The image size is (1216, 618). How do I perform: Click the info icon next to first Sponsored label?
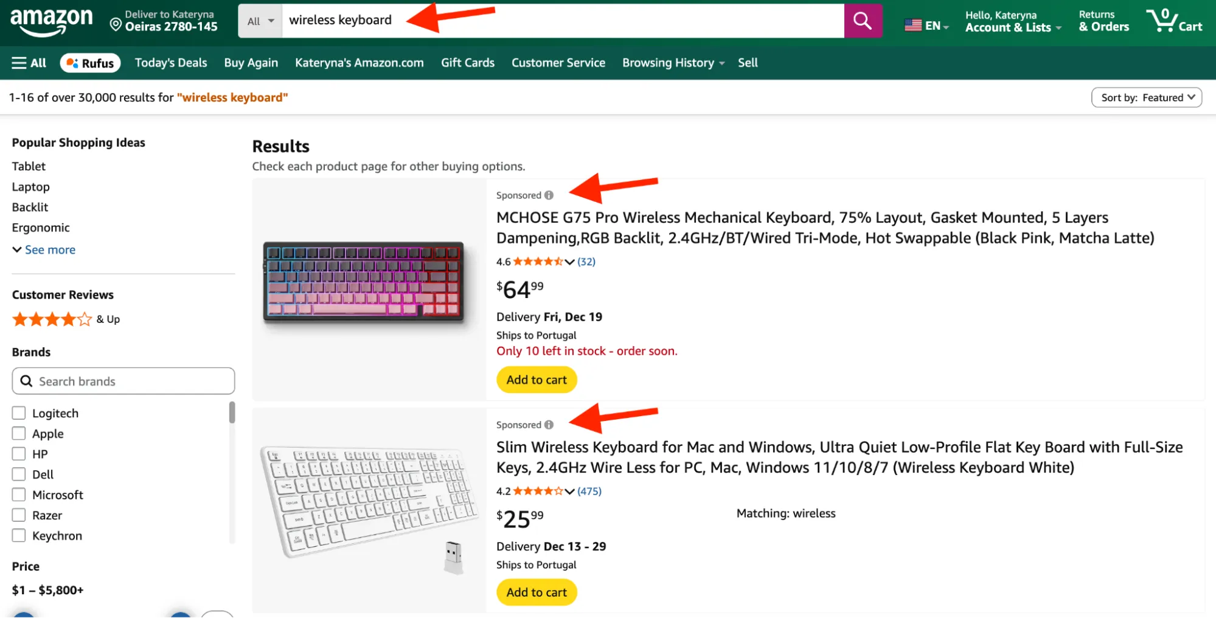pos(549,195)
